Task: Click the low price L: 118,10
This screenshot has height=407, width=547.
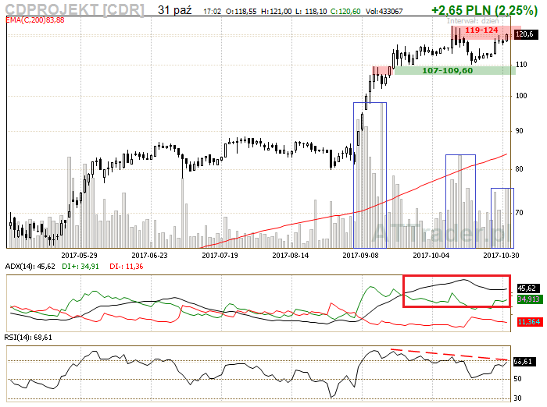Action: (x=311, y=12)
